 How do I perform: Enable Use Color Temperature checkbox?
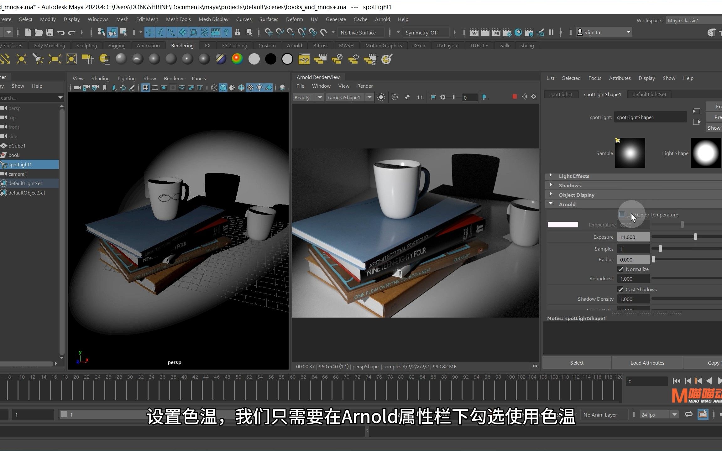pyautogui.click(x=622, y=215)
